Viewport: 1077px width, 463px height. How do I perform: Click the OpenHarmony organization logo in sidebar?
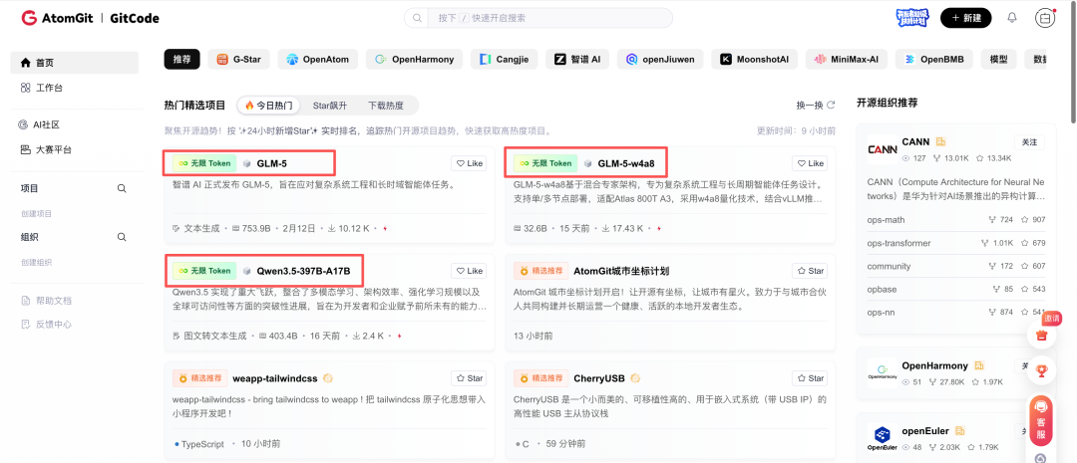tap(882, 372)
